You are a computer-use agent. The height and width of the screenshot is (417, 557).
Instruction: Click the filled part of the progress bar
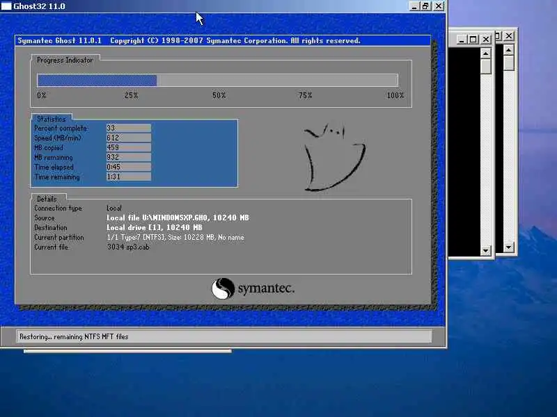(x=97, y=81)
